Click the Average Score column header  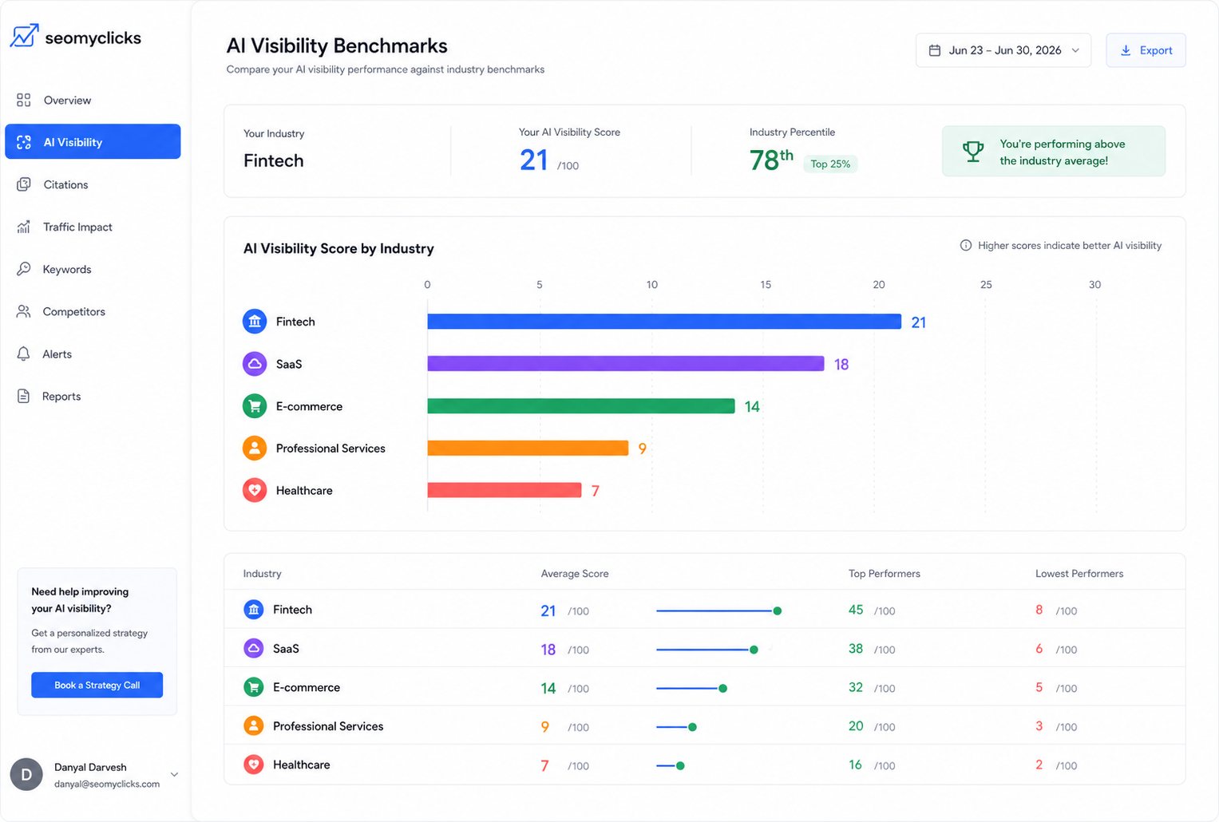point(575,573)
